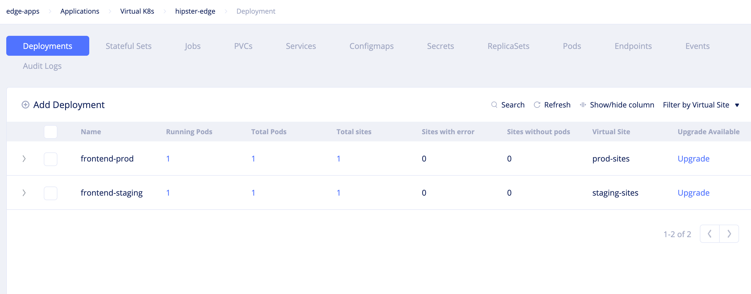The width and height of the screenshot is (751, 294).
Task: Open the Filter by Virtual Site dropdown
Action: point(701,105)
